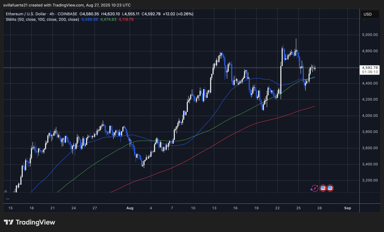Image resolution: width=384 pixels, height=232 pixels.
Task: Open the purple AI lightning assistant icon
Action: tap(314, 189)
